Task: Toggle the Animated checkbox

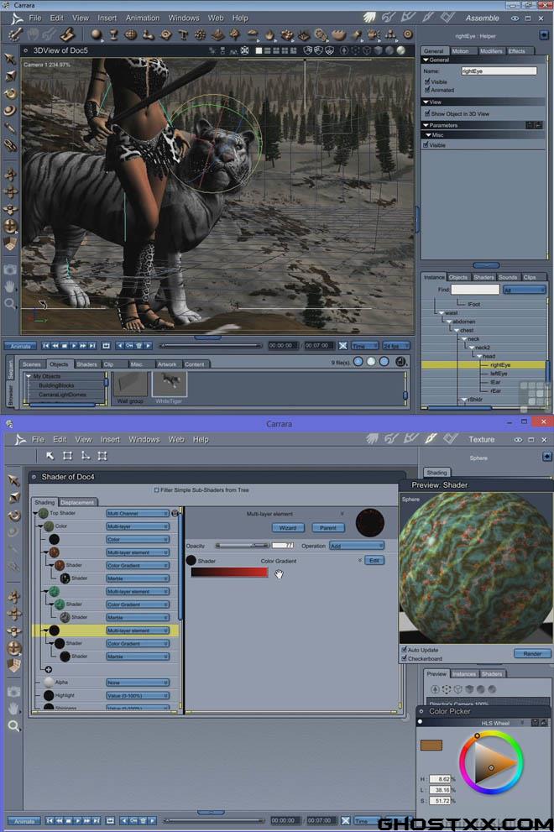Action: [x=427, y=90]
